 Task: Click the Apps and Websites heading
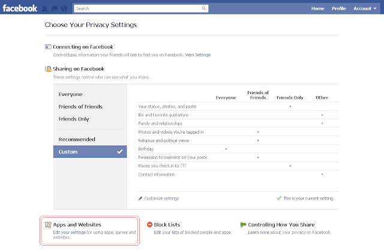[77, 225]
